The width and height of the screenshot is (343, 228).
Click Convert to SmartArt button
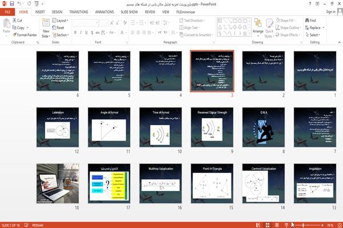pyautogui.click(x=196, y=35)
